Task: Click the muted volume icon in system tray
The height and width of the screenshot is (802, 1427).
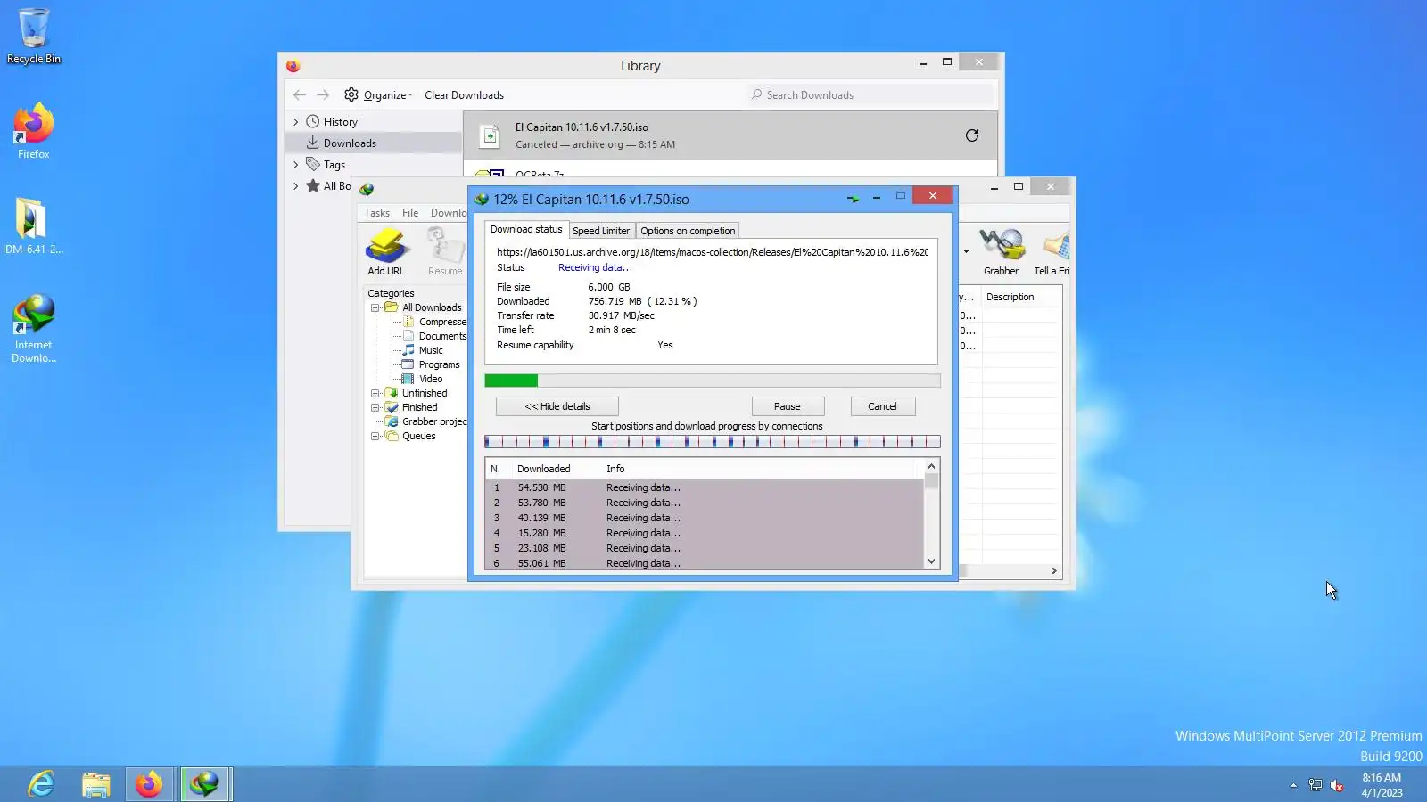Action: pyautogui.click(x=1337, y=785)
